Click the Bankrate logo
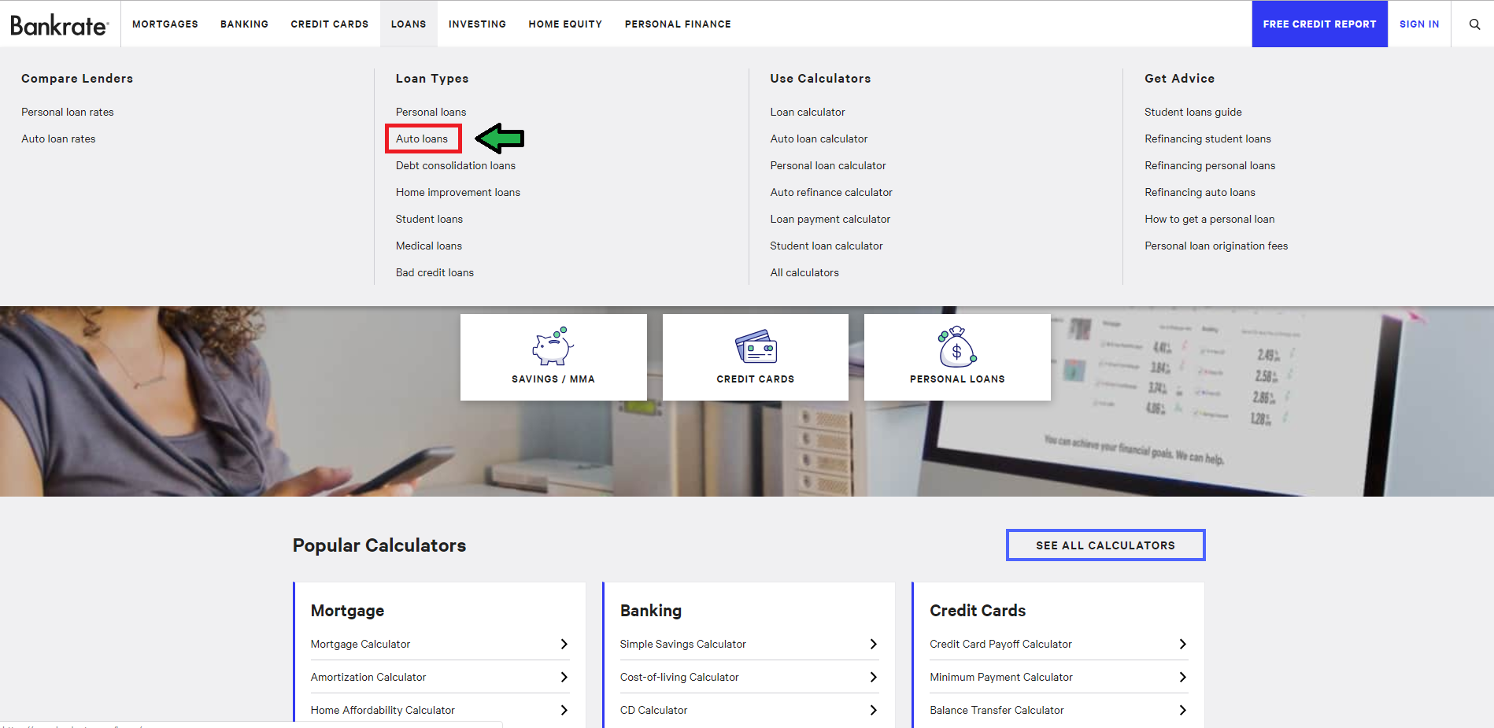Viewport: 1494px width, 728px height. click(59, 24)
